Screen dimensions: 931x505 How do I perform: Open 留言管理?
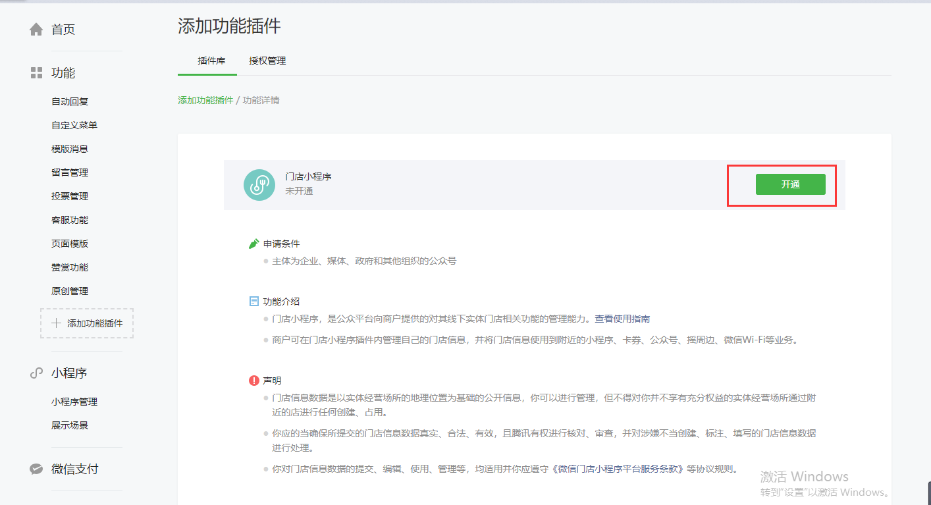point(70,173)
